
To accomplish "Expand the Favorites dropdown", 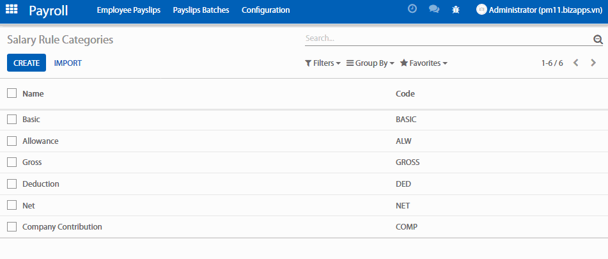I will 423,63.
